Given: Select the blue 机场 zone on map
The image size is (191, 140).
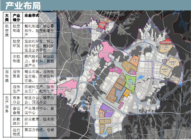Looking at the screenshot, I should [120, 94].
